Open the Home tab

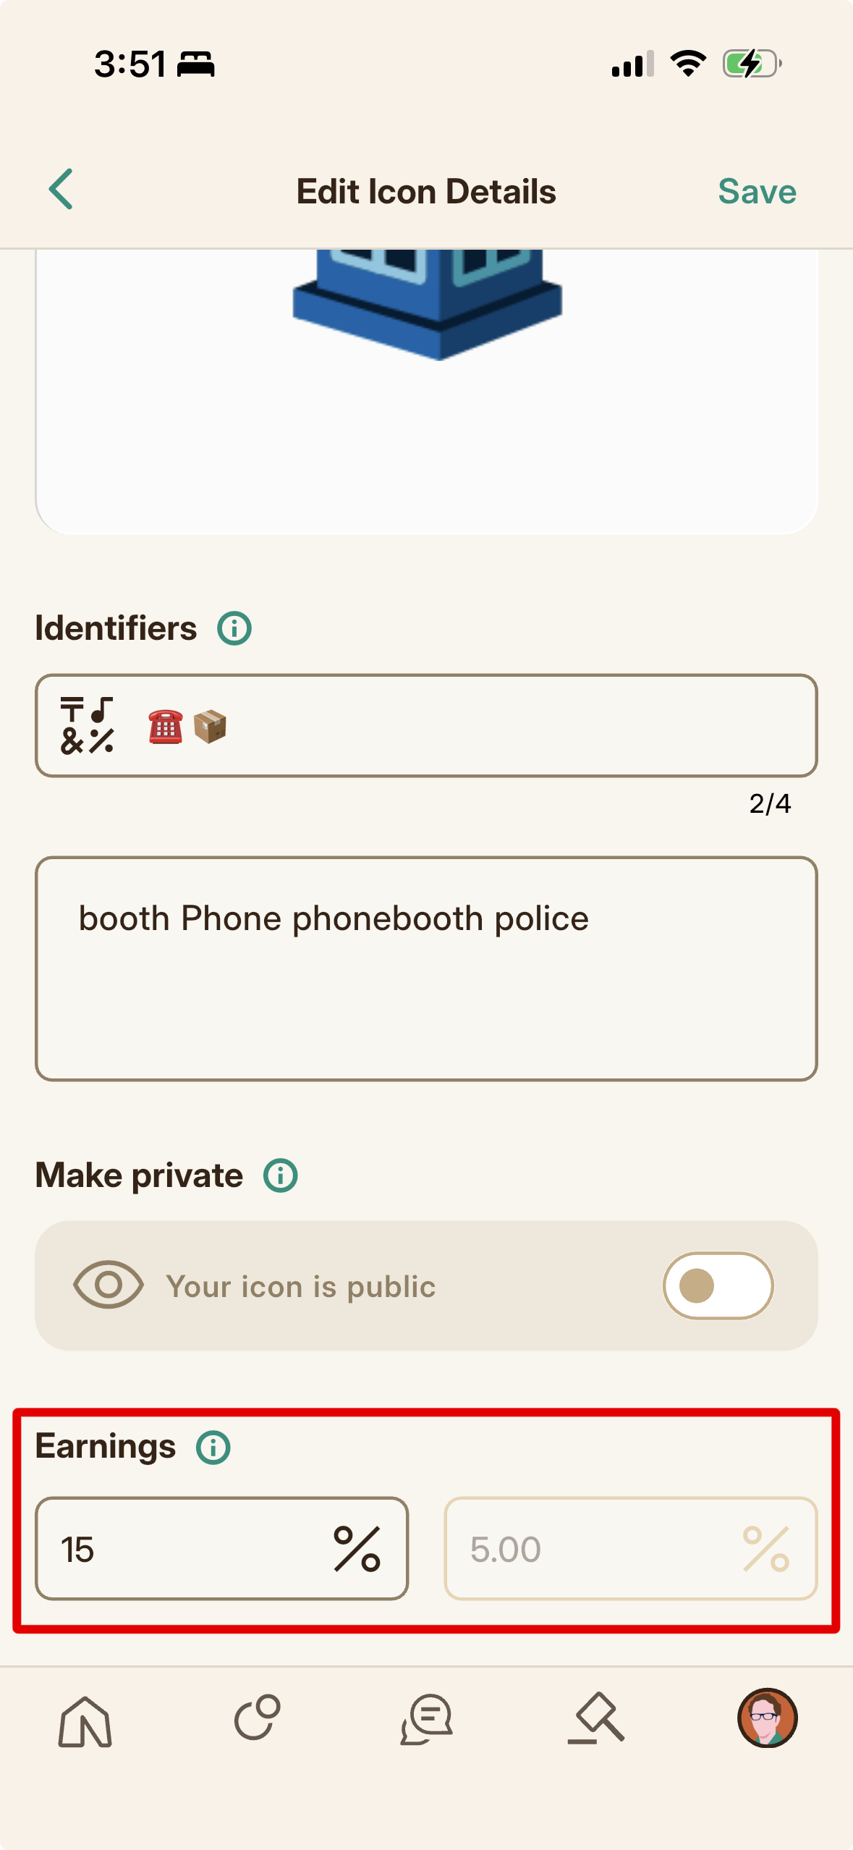tap(85, 1721)
